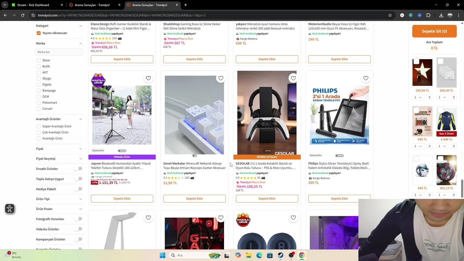Check the Store brand checkbox
464x261 pixels.
click(x=38, y=60)
